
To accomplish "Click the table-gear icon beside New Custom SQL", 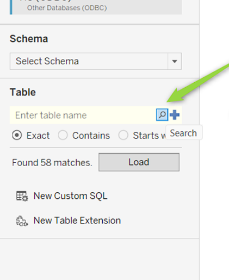I will tap(22, 196).
